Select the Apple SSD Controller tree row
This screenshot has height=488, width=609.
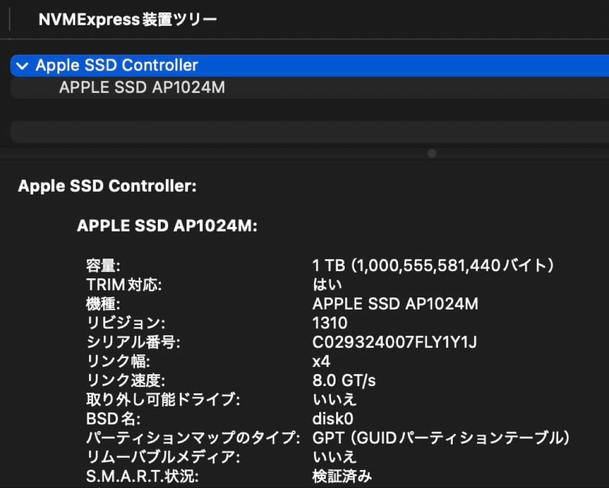pyautogui.click(x=310, y=65)
